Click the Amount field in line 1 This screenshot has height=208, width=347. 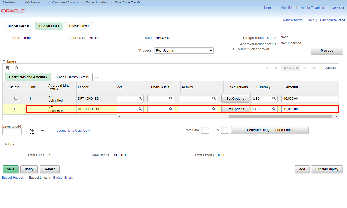310,99
